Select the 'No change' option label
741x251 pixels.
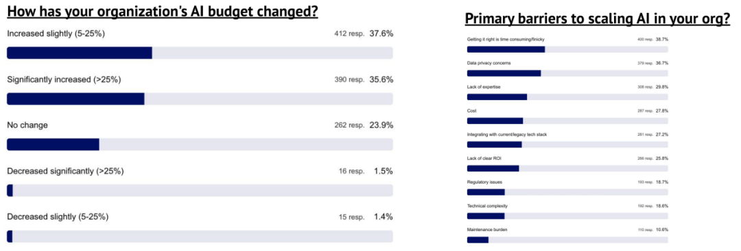pyautogui.click(x=27, y=125)
